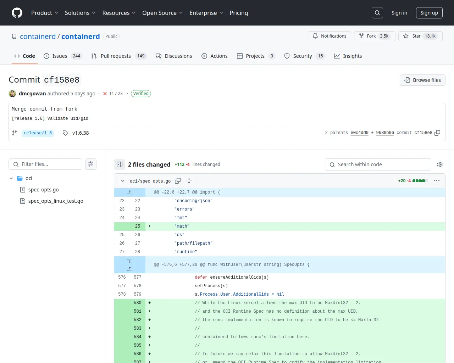Viewport: 454px width, 363px height.
Task: Open the Product dropdown menu
Action: (x=45, y=13)
